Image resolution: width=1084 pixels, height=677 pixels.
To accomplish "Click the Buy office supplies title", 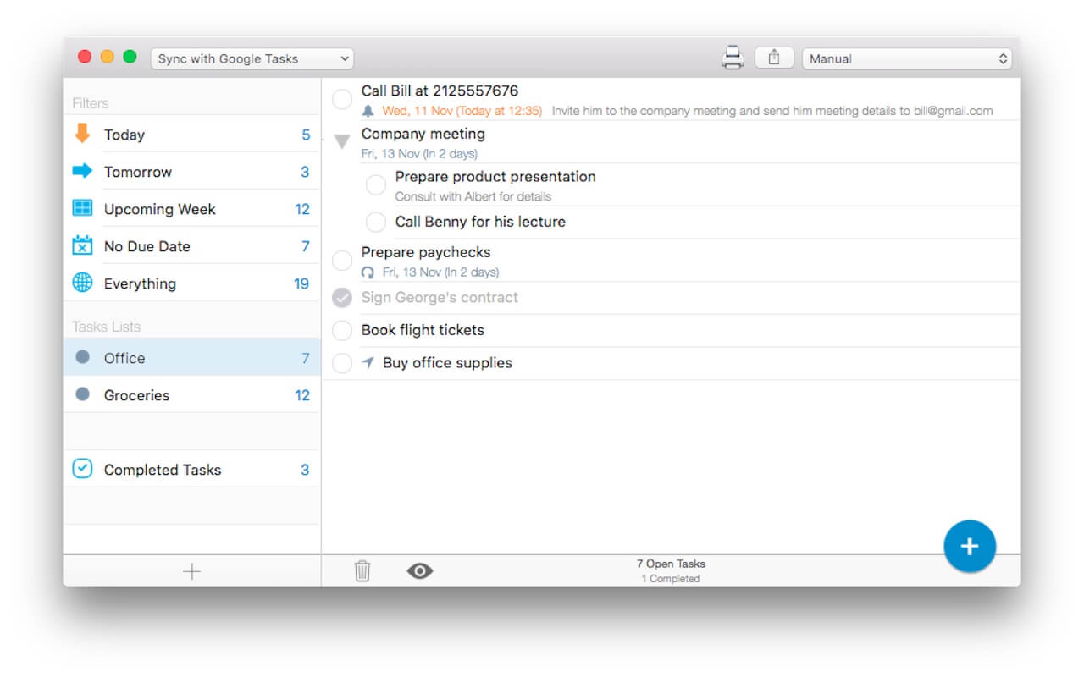I will [x=447, y=363].
